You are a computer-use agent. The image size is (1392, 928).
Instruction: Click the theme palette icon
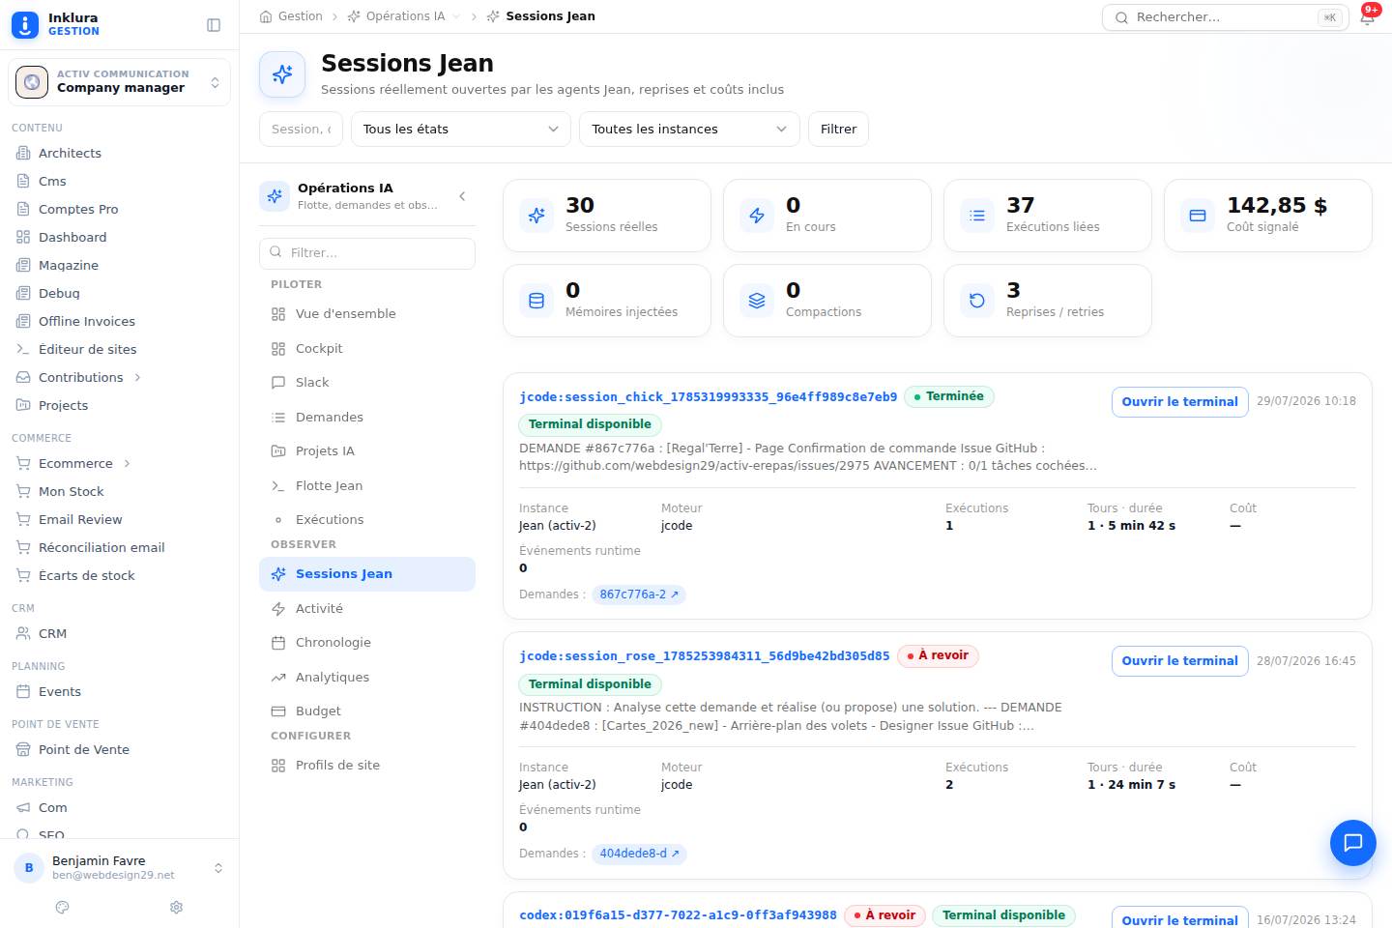pos(63,907)
